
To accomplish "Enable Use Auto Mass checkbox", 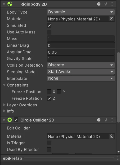I will click(49, 32).
